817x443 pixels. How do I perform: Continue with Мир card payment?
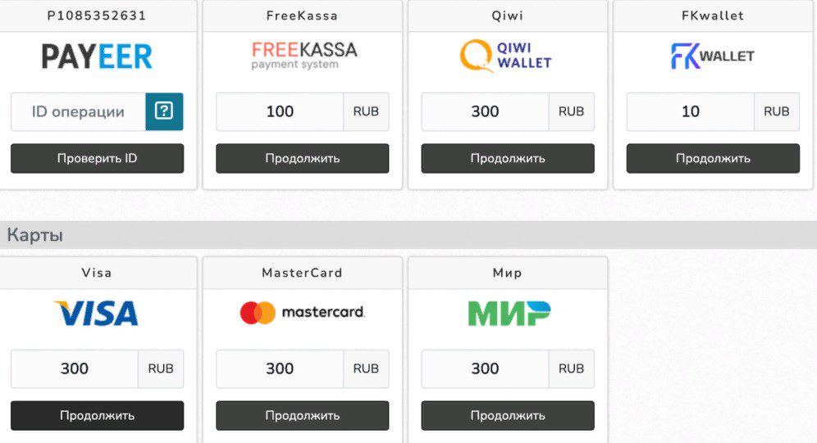click(x=508, y=415)
